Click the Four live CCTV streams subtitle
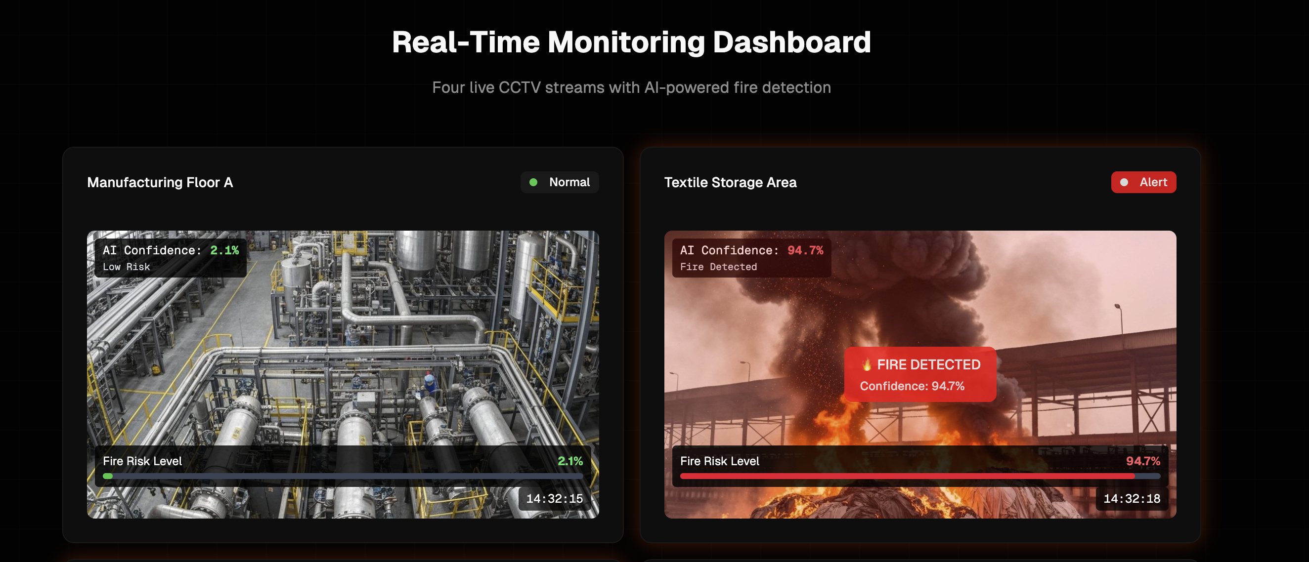Screen dimensions: 1309x562 tap(631, 87)
